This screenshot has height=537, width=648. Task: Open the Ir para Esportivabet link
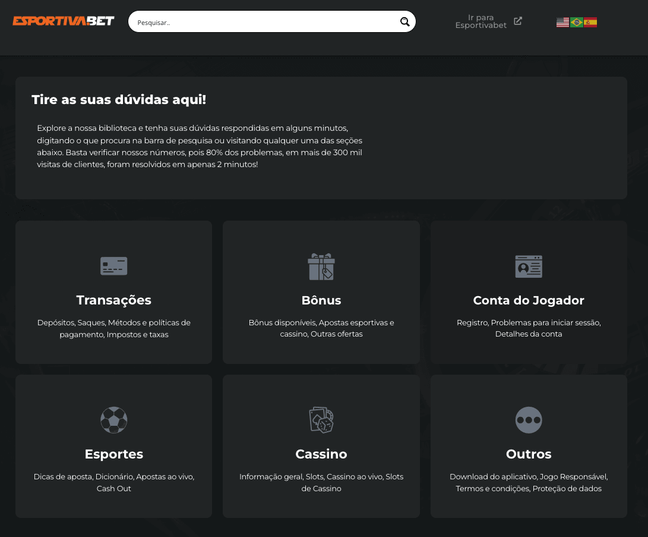481,21
